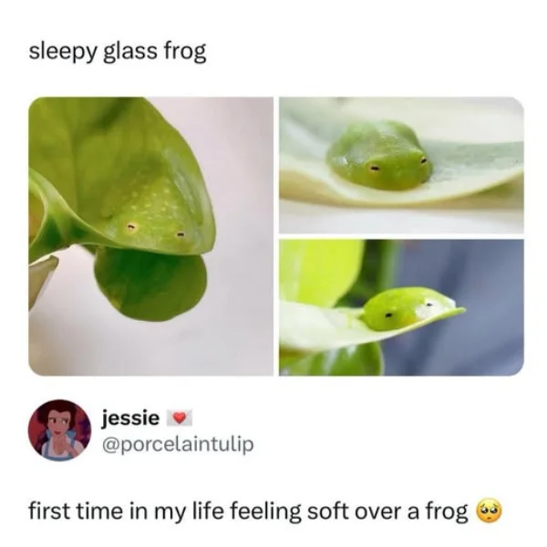Click the round dark leaf below the frog
The image size is (547, 547).
pos(150,283)
